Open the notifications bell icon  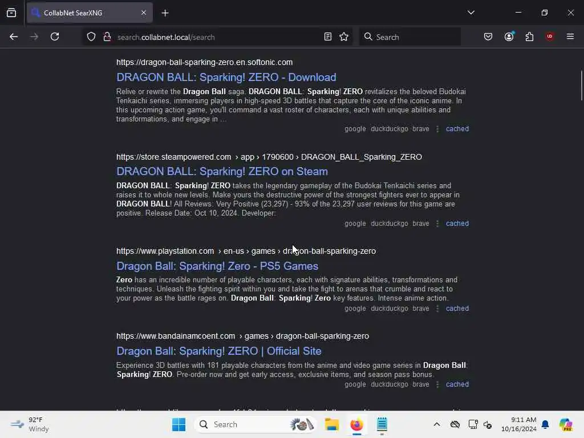pos(545,424)
